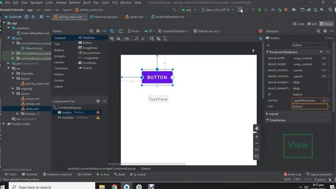
Task: Expand the mipmap folder
Action: (13, 89)
